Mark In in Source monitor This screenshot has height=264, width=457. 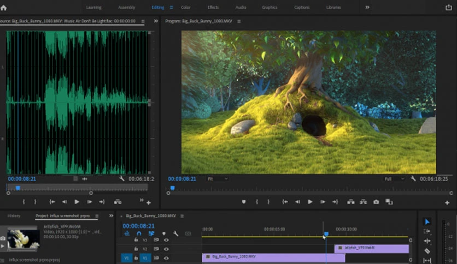point(24,202)
